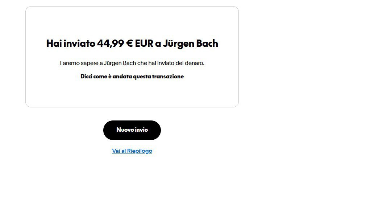Open the Vai al Riepilogo link
The image size is (383, 205).
[132, 151]
